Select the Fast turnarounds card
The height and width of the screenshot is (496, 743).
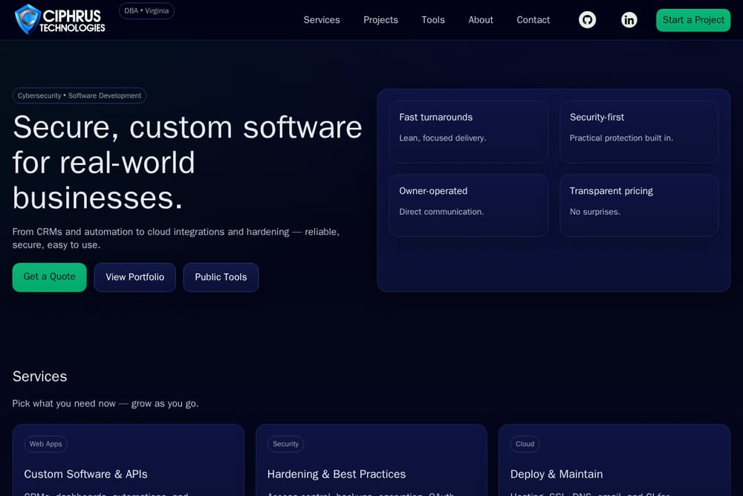(x=469, y=132)
